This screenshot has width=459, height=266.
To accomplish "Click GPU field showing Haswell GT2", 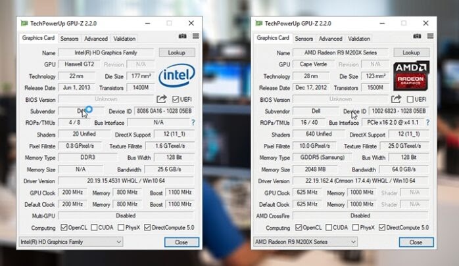I will point(80,64).
